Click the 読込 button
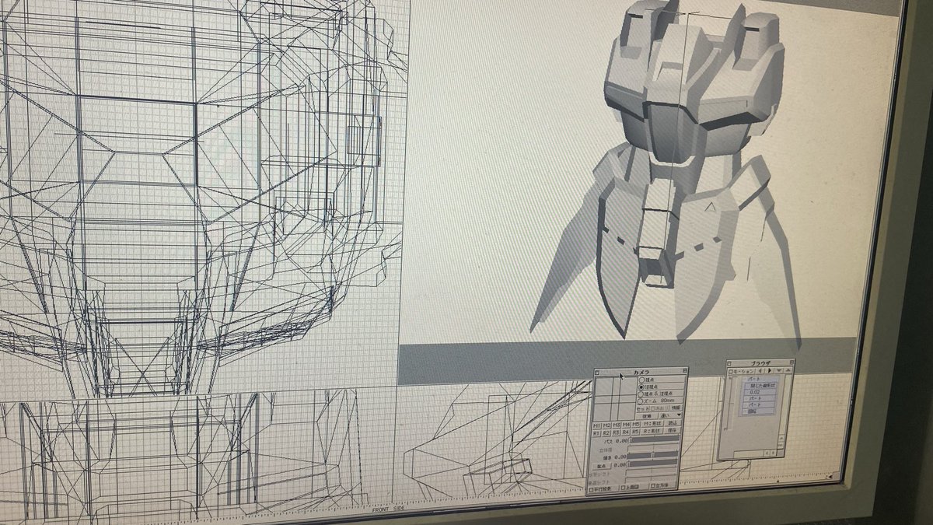Image resolution: width=933 pixels, height=525 pixels. pos(673,423)
